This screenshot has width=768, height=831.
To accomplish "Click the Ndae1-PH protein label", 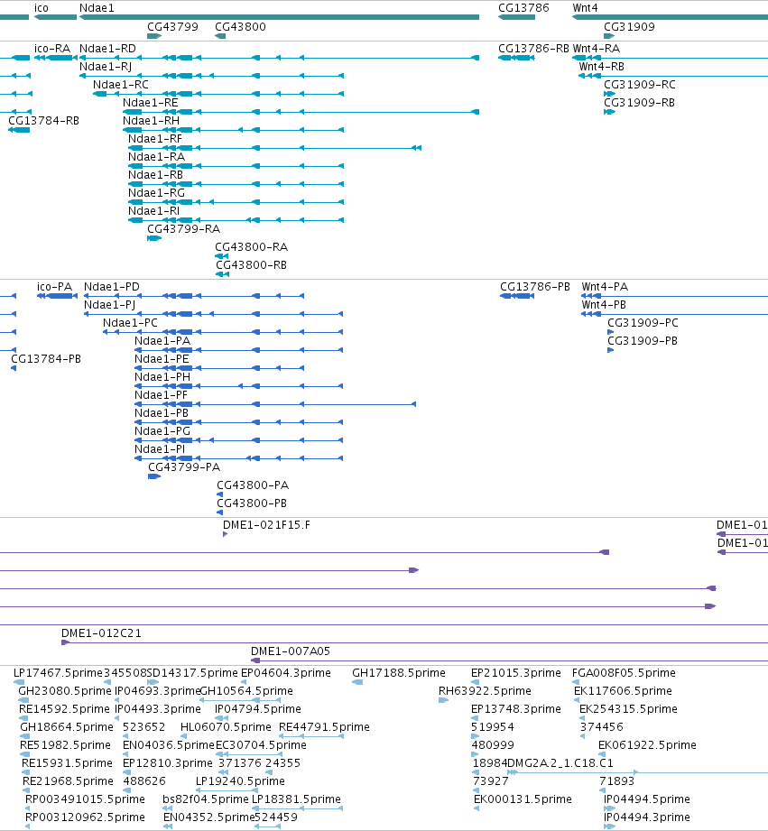I will [x=162, y=377].
